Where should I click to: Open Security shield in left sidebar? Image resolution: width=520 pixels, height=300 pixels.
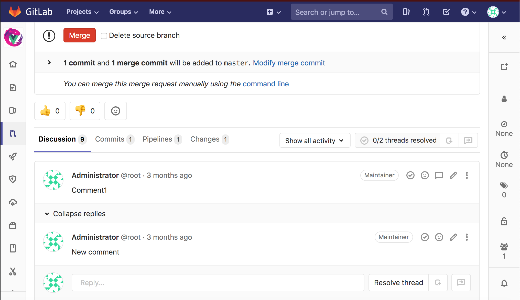tap(13, 179)
